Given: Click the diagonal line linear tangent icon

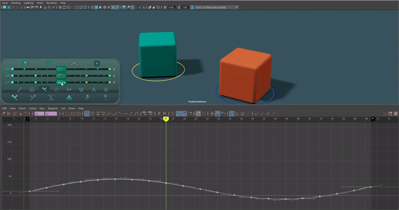Looking at the screenshot, I should (120, 114).
